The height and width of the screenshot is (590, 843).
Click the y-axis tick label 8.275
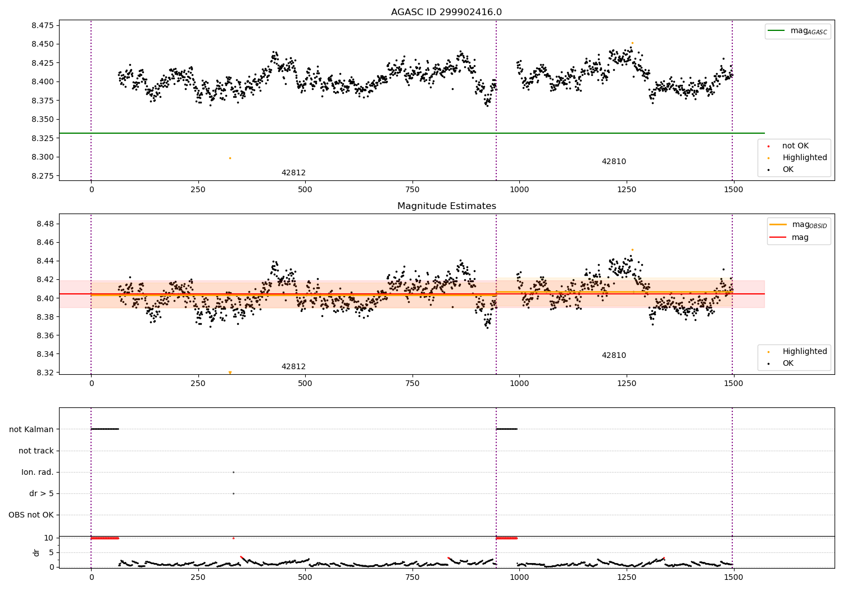[x=42, y=176]
